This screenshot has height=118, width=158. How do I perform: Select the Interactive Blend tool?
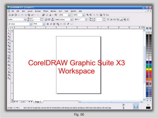[9, 65]
